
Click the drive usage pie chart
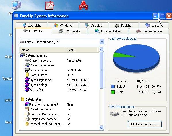point(136,59)
